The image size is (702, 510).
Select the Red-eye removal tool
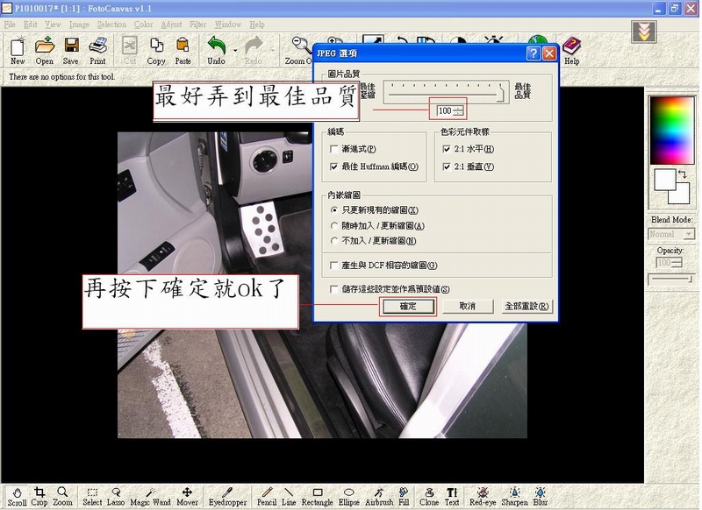click(482, 496)
